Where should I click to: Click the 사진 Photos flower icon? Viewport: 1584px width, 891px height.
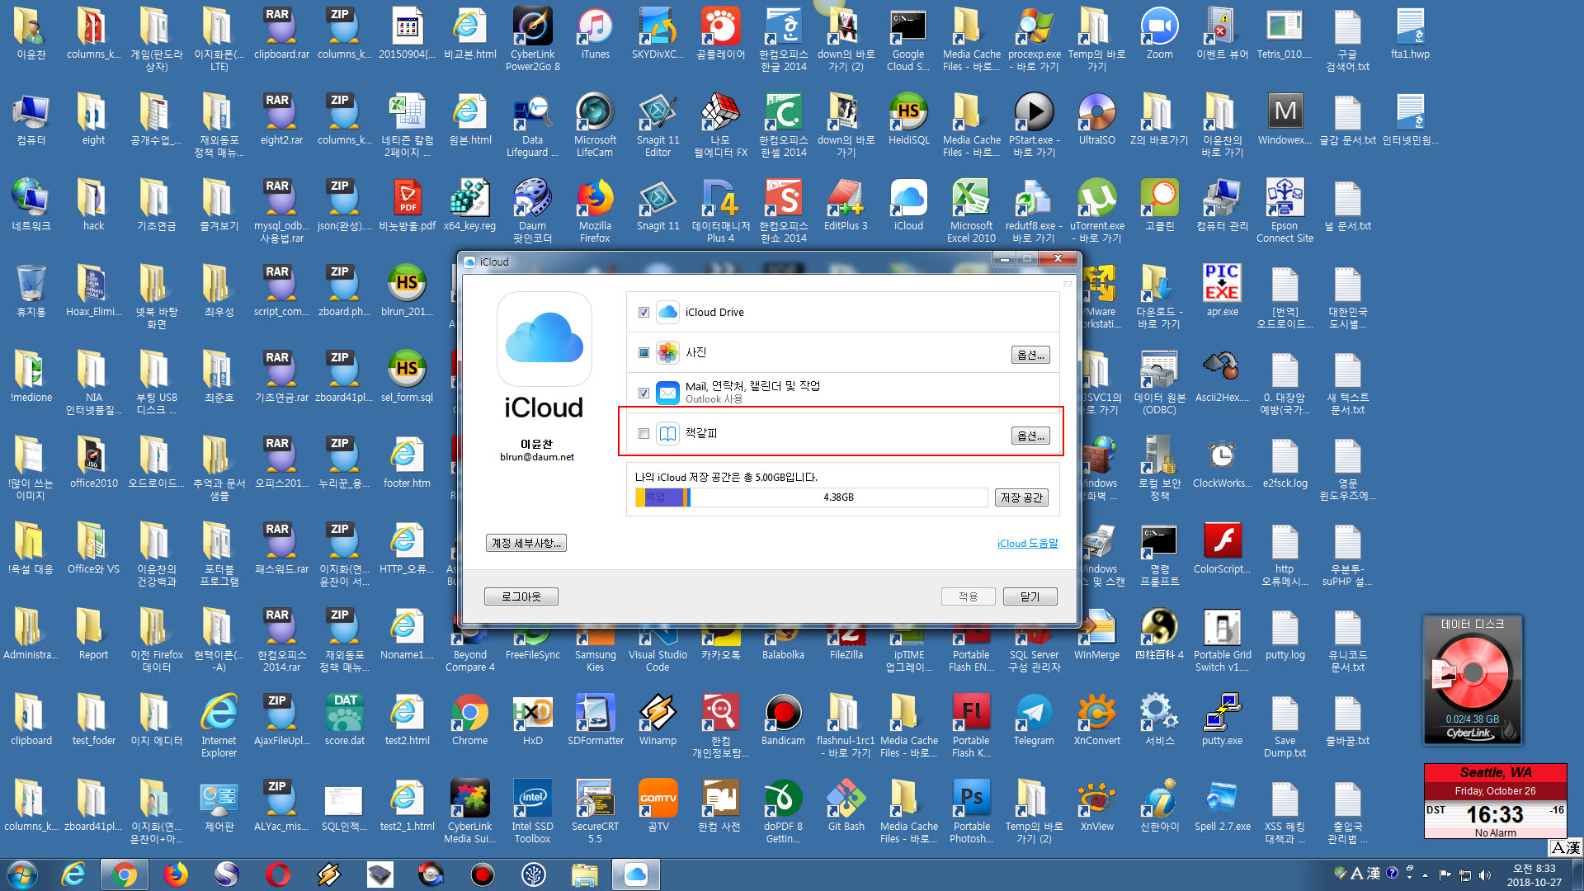pos(667,352)
